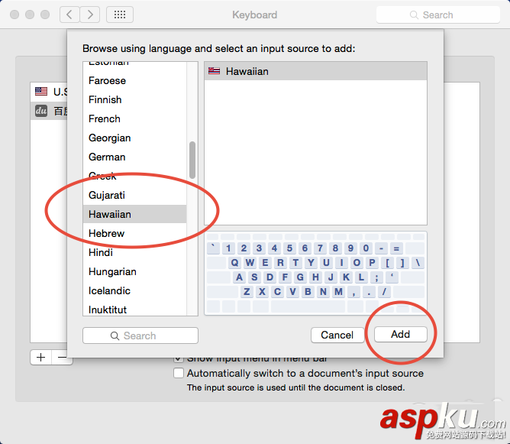
Task: Select the Baidu input source row
Action: pyautogui.click(x=49, y=111)
